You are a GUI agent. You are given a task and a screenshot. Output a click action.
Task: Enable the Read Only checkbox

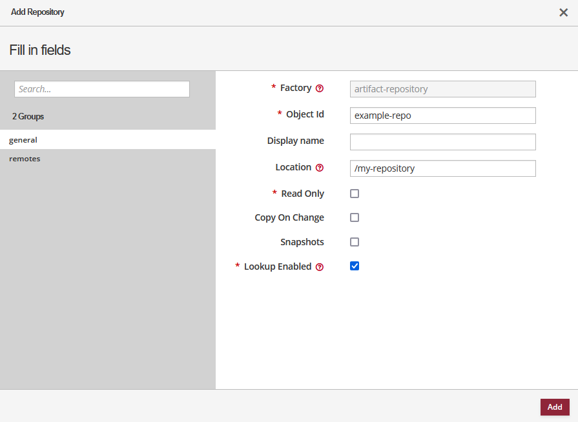point(355,193)
